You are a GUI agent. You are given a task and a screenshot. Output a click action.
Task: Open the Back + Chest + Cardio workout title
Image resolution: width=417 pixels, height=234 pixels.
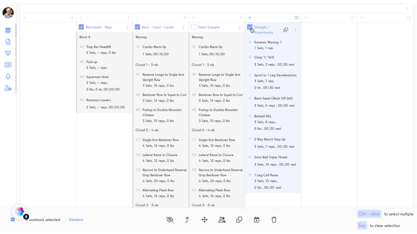(x=158, y=27)
